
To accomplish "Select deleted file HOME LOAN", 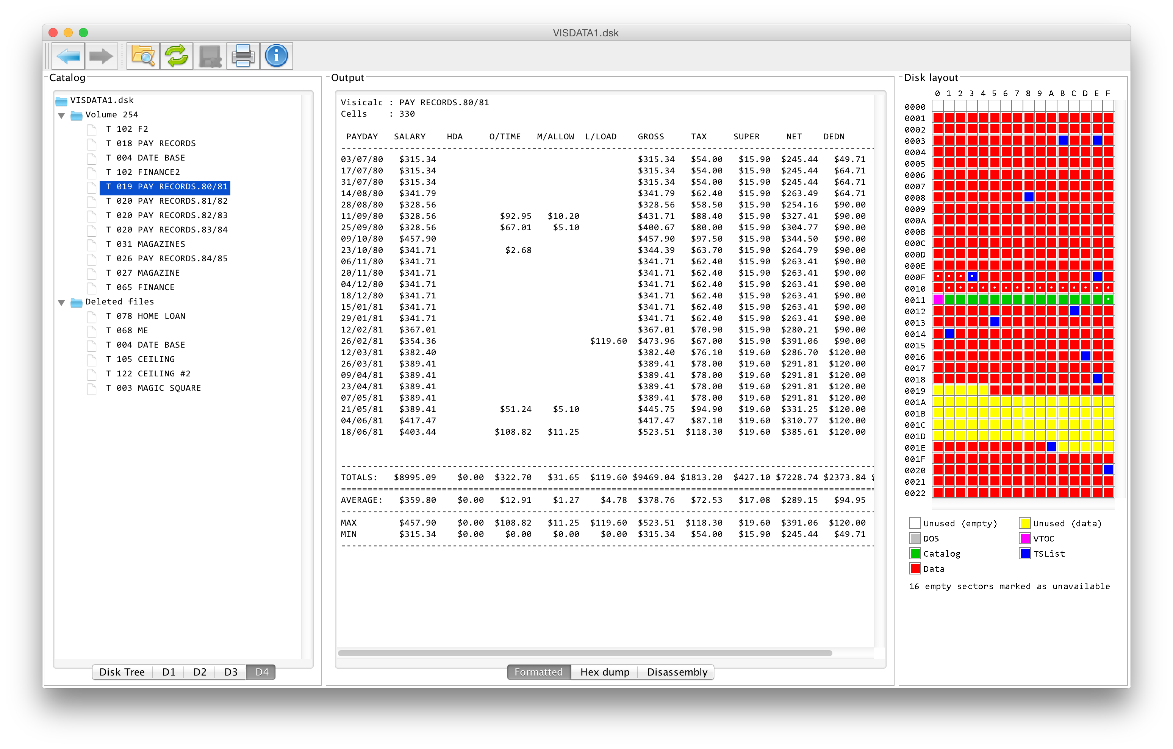I will coord(145,316).
